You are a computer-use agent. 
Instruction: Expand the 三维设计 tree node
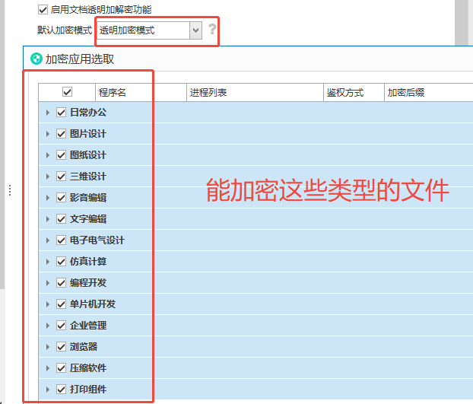48,177
